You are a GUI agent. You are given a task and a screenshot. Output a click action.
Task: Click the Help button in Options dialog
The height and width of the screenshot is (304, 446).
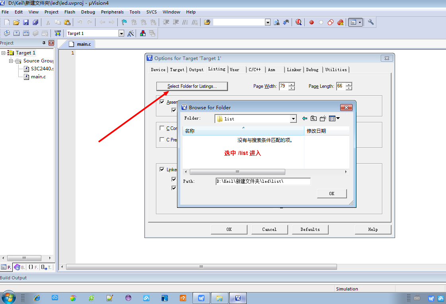(x=373, y=229)
